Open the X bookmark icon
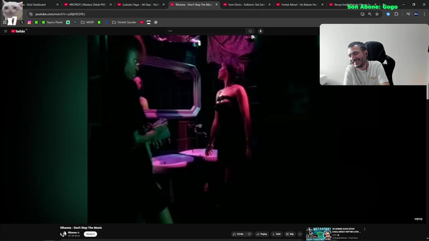429x241 pixels. [22, 22]
